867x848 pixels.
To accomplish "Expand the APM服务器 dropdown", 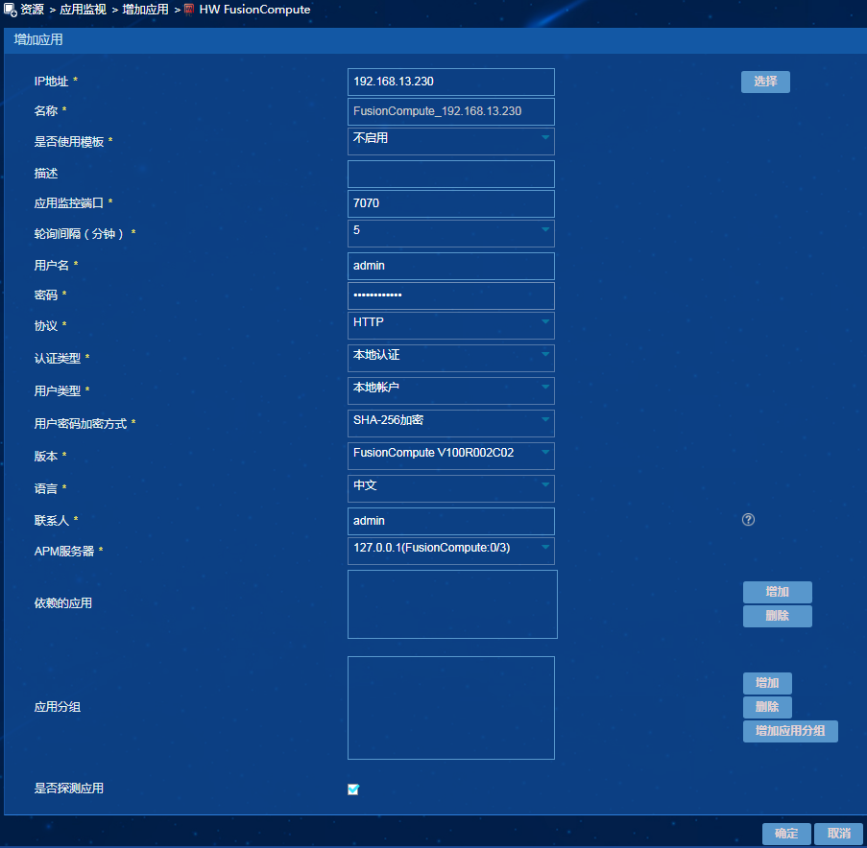I will tap(450, 551).
